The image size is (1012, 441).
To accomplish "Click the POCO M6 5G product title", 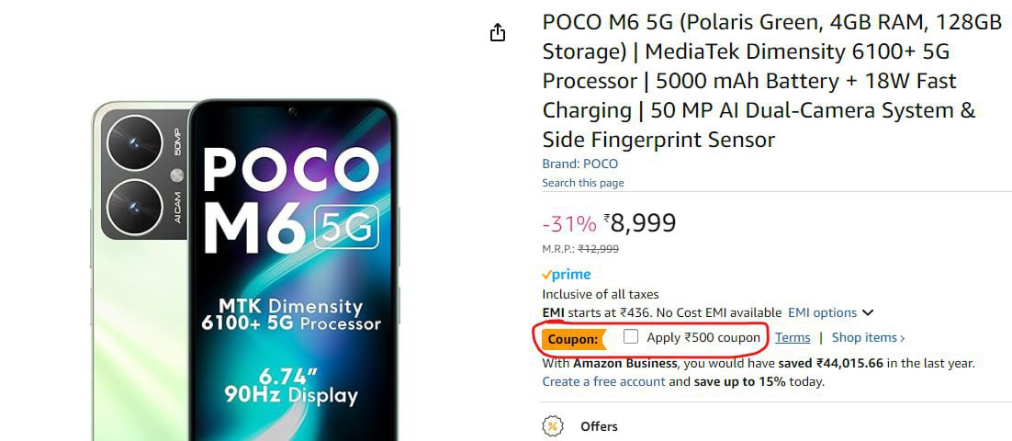I will point(771,81).
